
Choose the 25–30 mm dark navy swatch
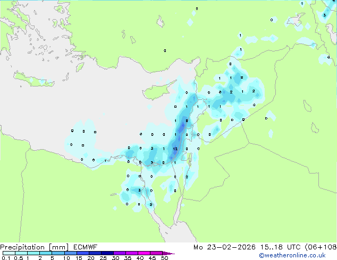tap(107, 253)
